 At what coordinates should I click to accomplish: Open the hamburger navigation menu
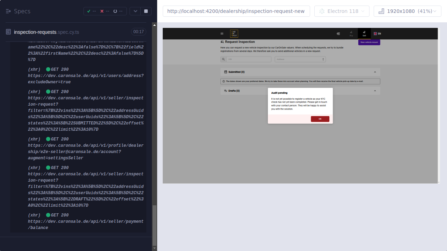point(222,33)
